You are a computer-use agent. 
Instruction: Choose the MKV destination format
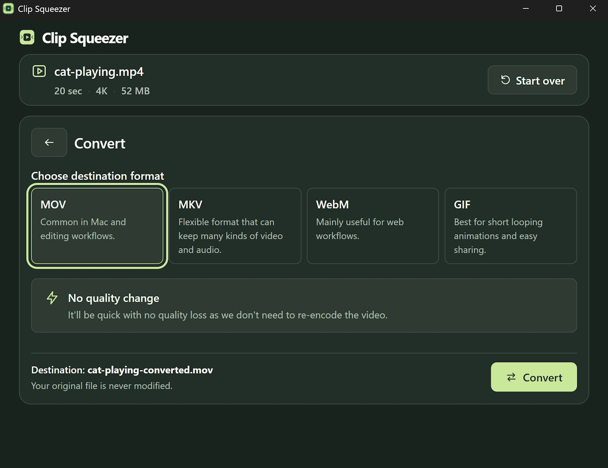coord(235,226)
